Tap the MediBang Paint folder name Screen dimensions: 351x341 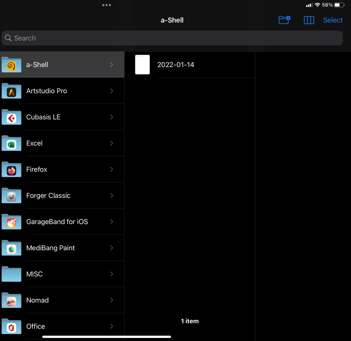click(x=50, y=248)
